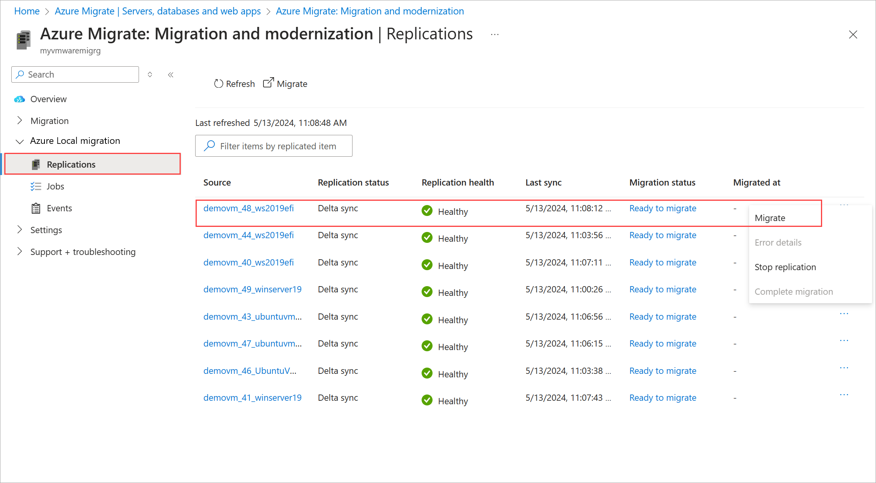The image size is (876, 483).
Task: Click the Refresh icon
Action: coord(219,83)
